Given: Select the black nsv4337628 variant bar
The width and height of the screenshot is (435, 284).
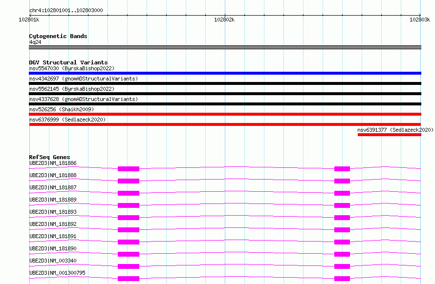Looking at the screenshot, I should pyautogui.click(x=225, y=104).
